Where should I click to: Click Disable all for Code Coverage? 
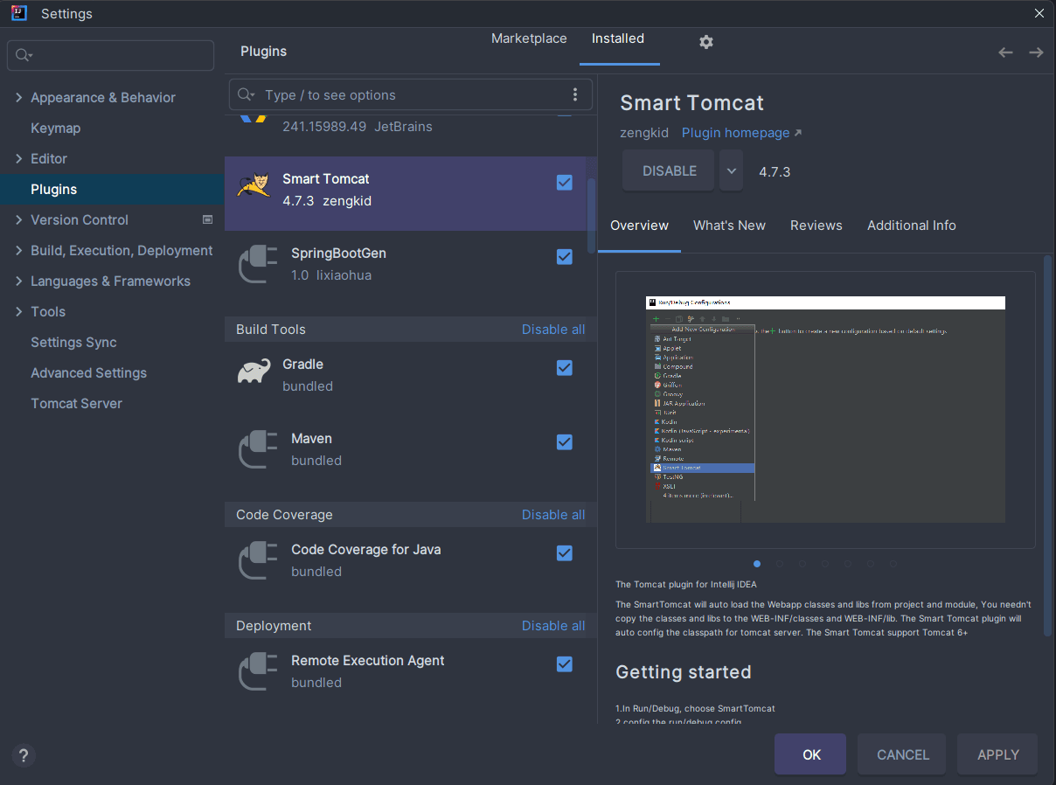pyautogui.click(x=553, y=515)
